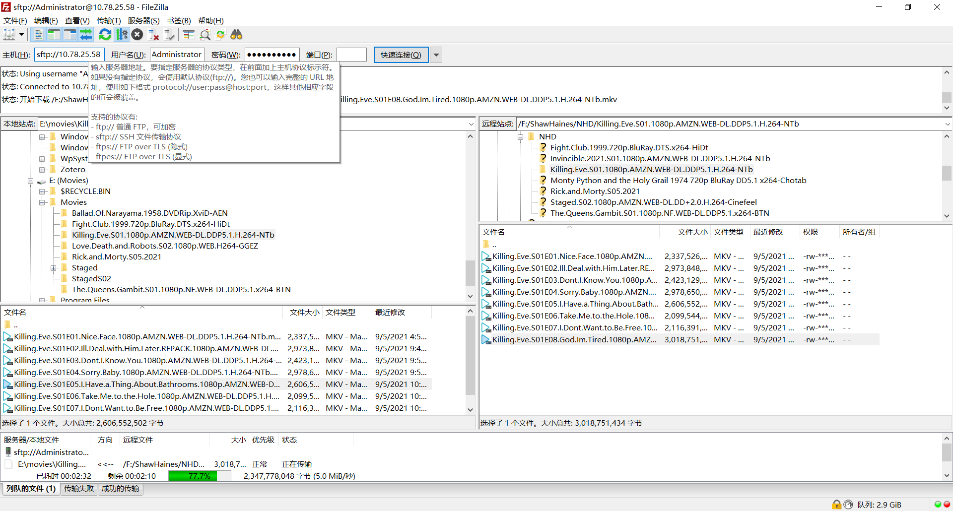
Task: Select local Fight.Club.1999 folder in tree
Action: [x=150, y=224]
